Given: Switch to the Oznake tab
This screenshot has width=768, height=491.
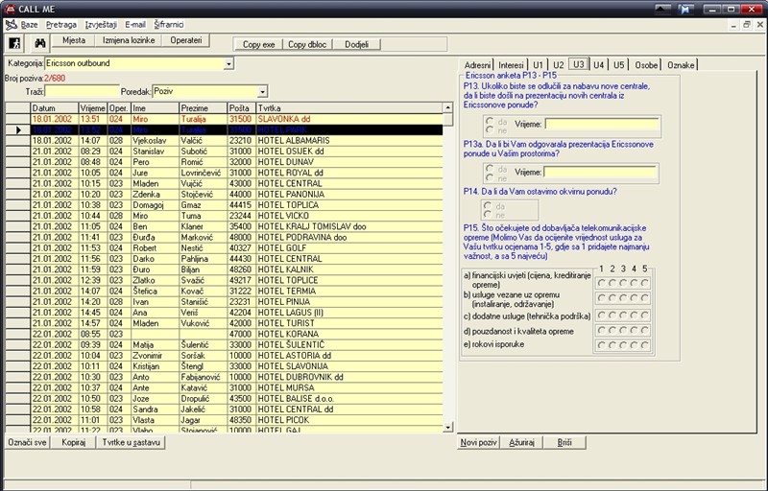Looking at the screenshot, I should (681, 65).
